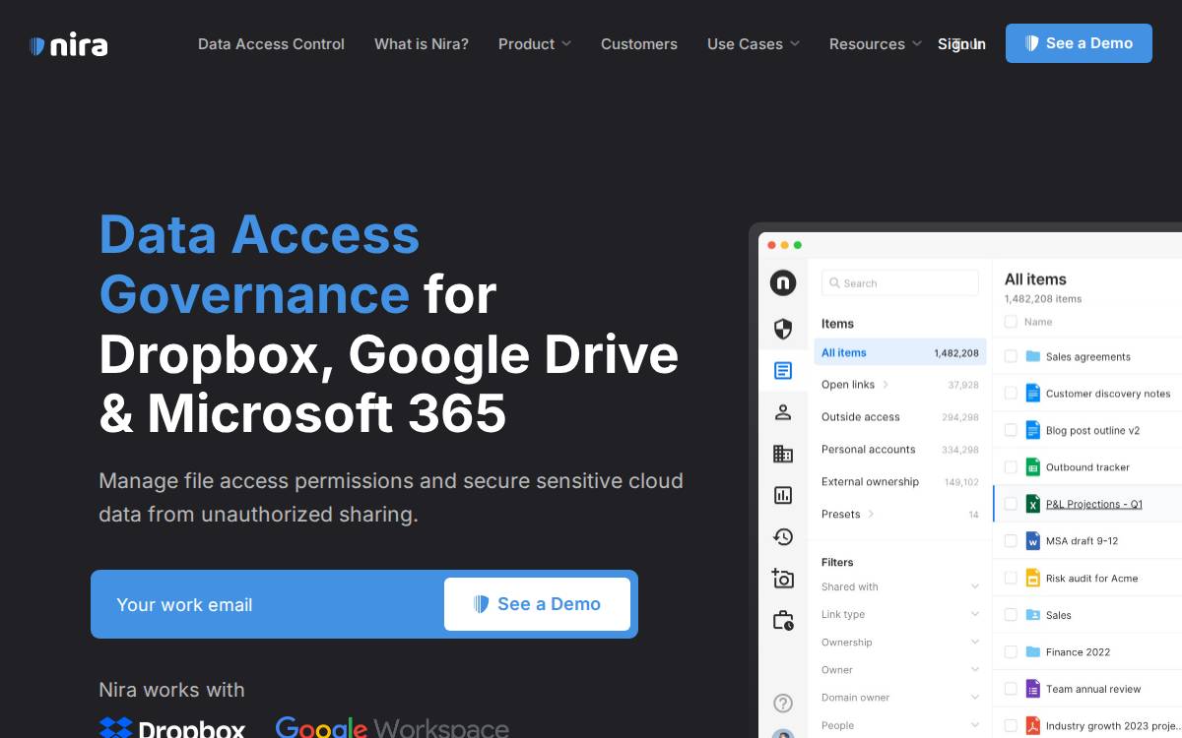This screenshot has width=1182, height=738.
Task: Click See a Demo button in header
Action: pyautogui.click(x=1079, y=43)
